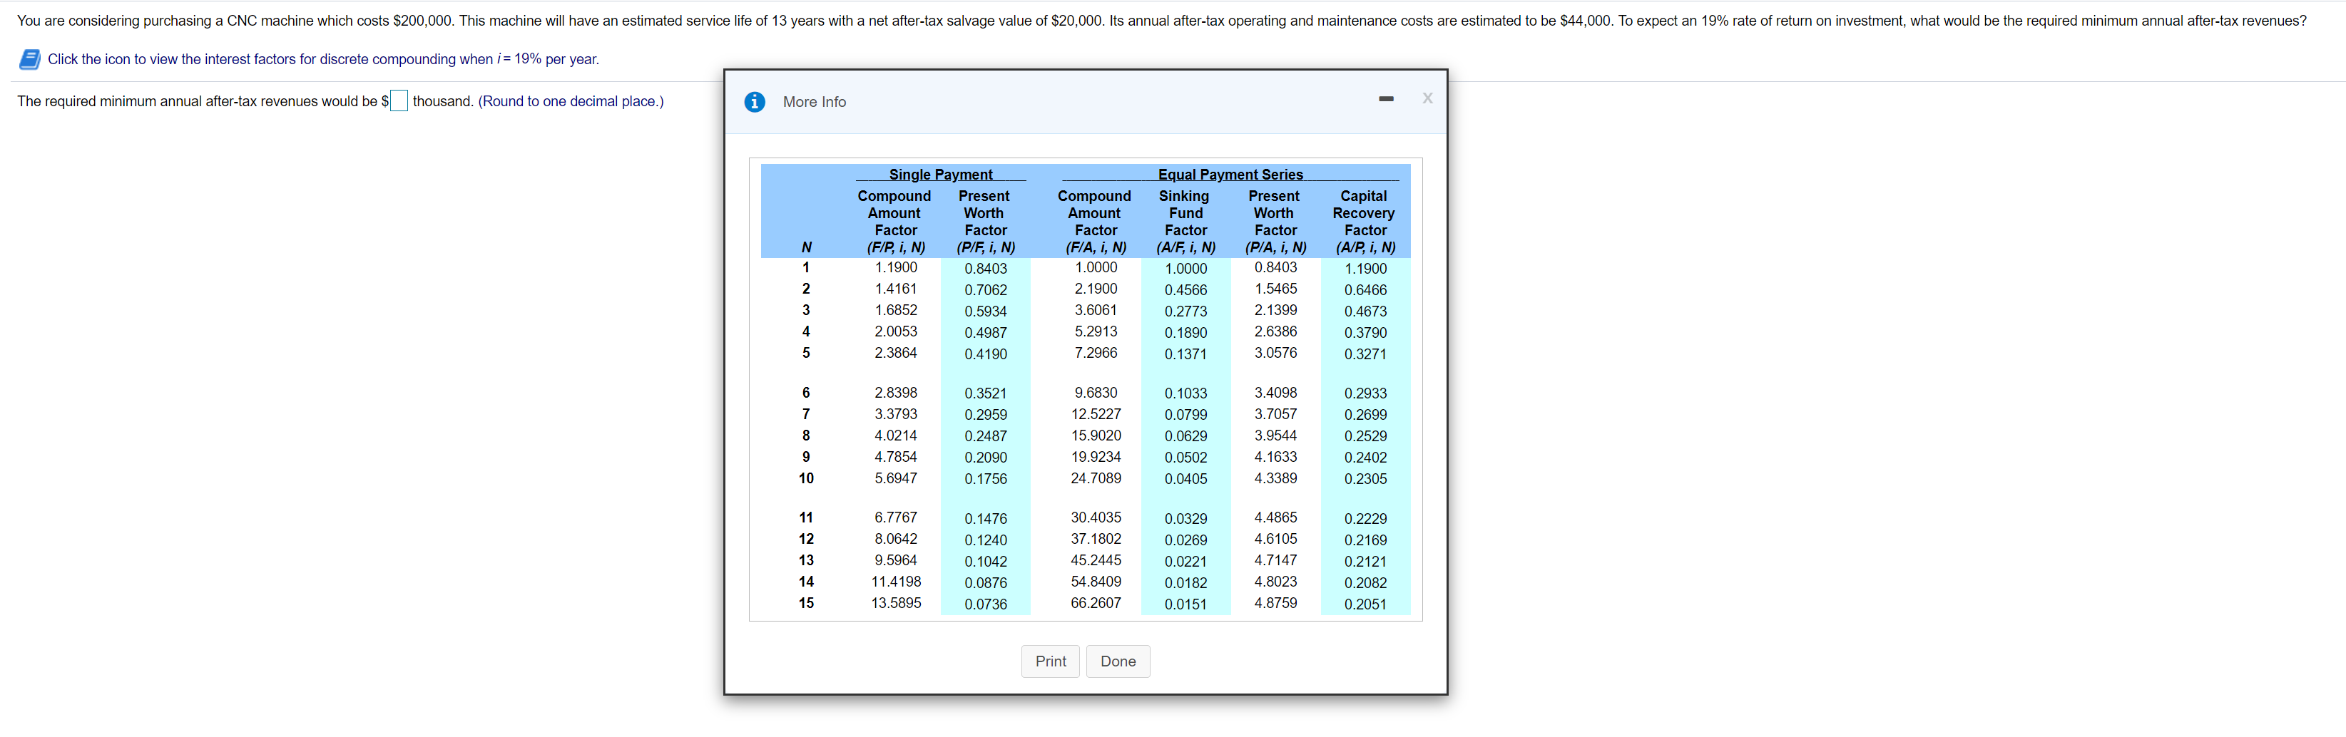Select the value 45.2445 in row 13
This screenshot has width=2346, height=737.
tap(1096, 560)
